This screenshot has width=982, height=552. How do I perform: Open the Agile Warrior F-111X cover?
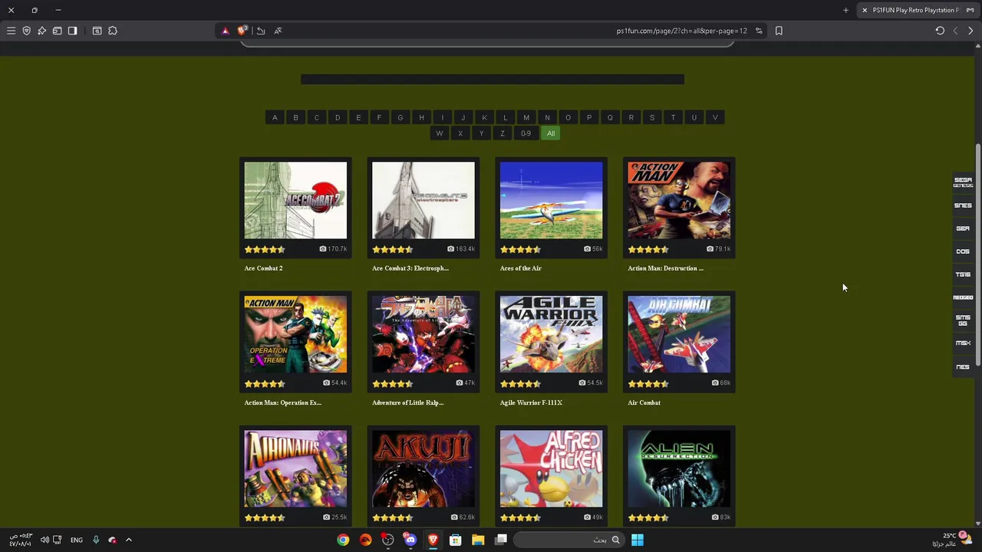click(x=551, y=334)
